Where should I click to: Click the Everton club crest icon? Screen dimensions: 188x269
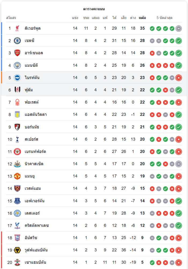pyautogui.click(x=17, y=201)
